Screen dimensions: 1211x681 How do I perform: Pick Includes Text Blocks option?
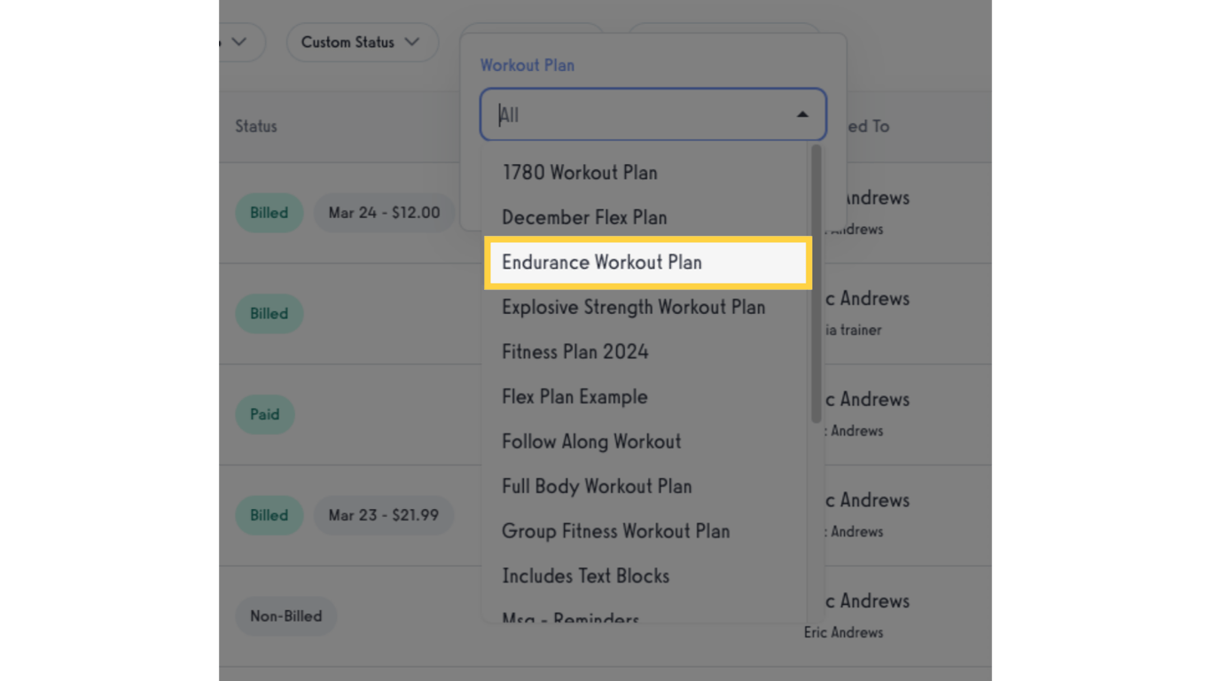pyautogui.click(x=585, y=575)
